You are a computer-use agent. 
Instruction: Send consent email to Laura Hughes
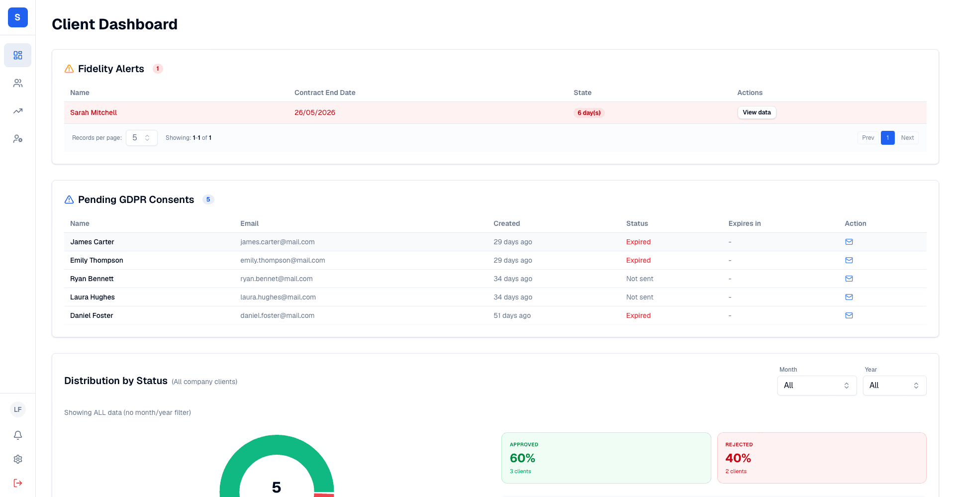(x=849, y=297)
